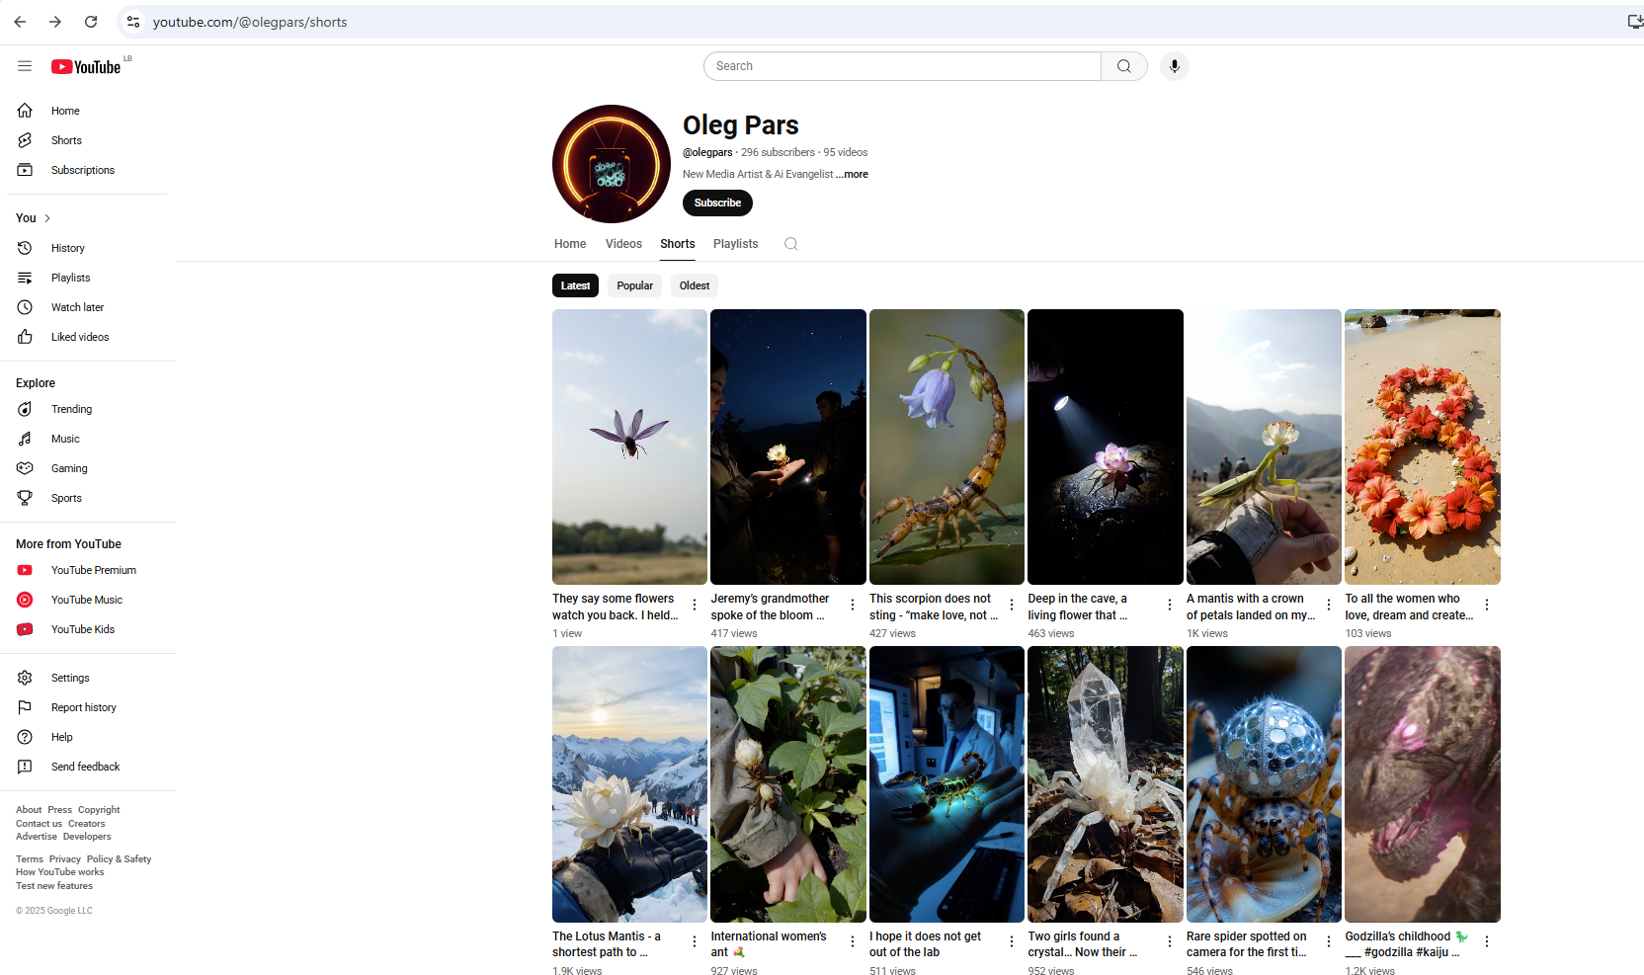Click the search magnifier button

click(x=1123, y=66)
